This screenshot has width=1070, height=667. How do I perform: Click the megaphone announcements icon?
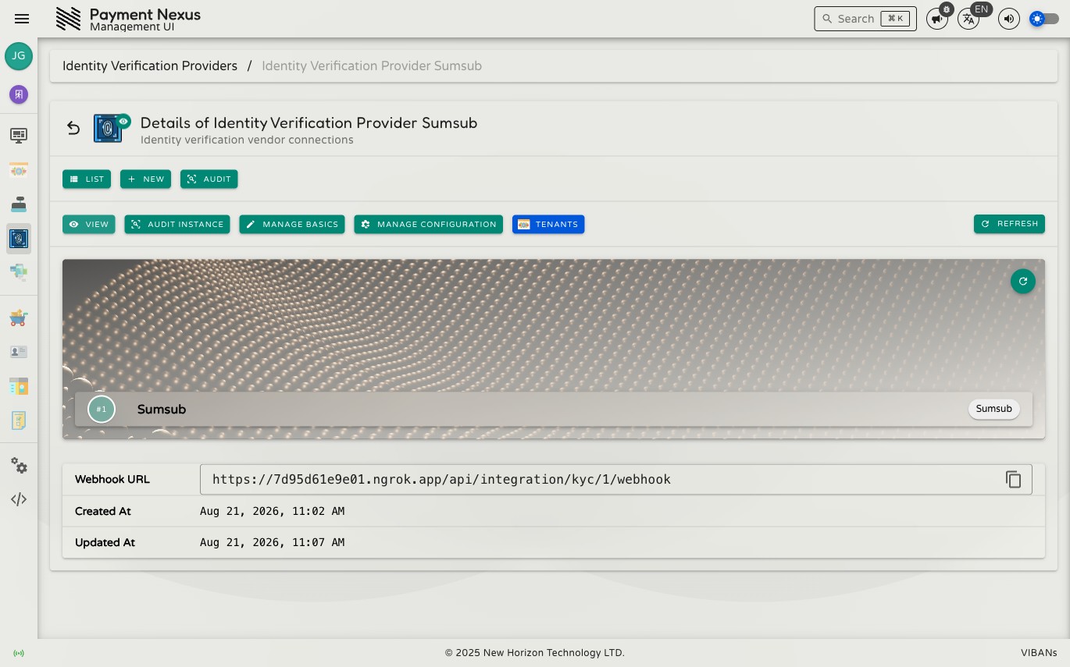(937, 19)
